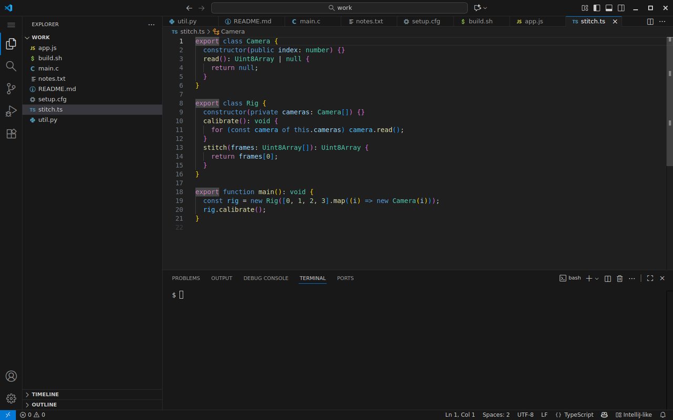Screen dimensions: 673x420
Task: Open the application hamburger menu
Action: tap(11, 25)
